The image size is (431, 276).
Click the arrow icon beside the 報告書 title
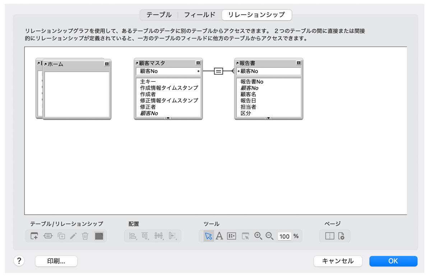[237, 63]
